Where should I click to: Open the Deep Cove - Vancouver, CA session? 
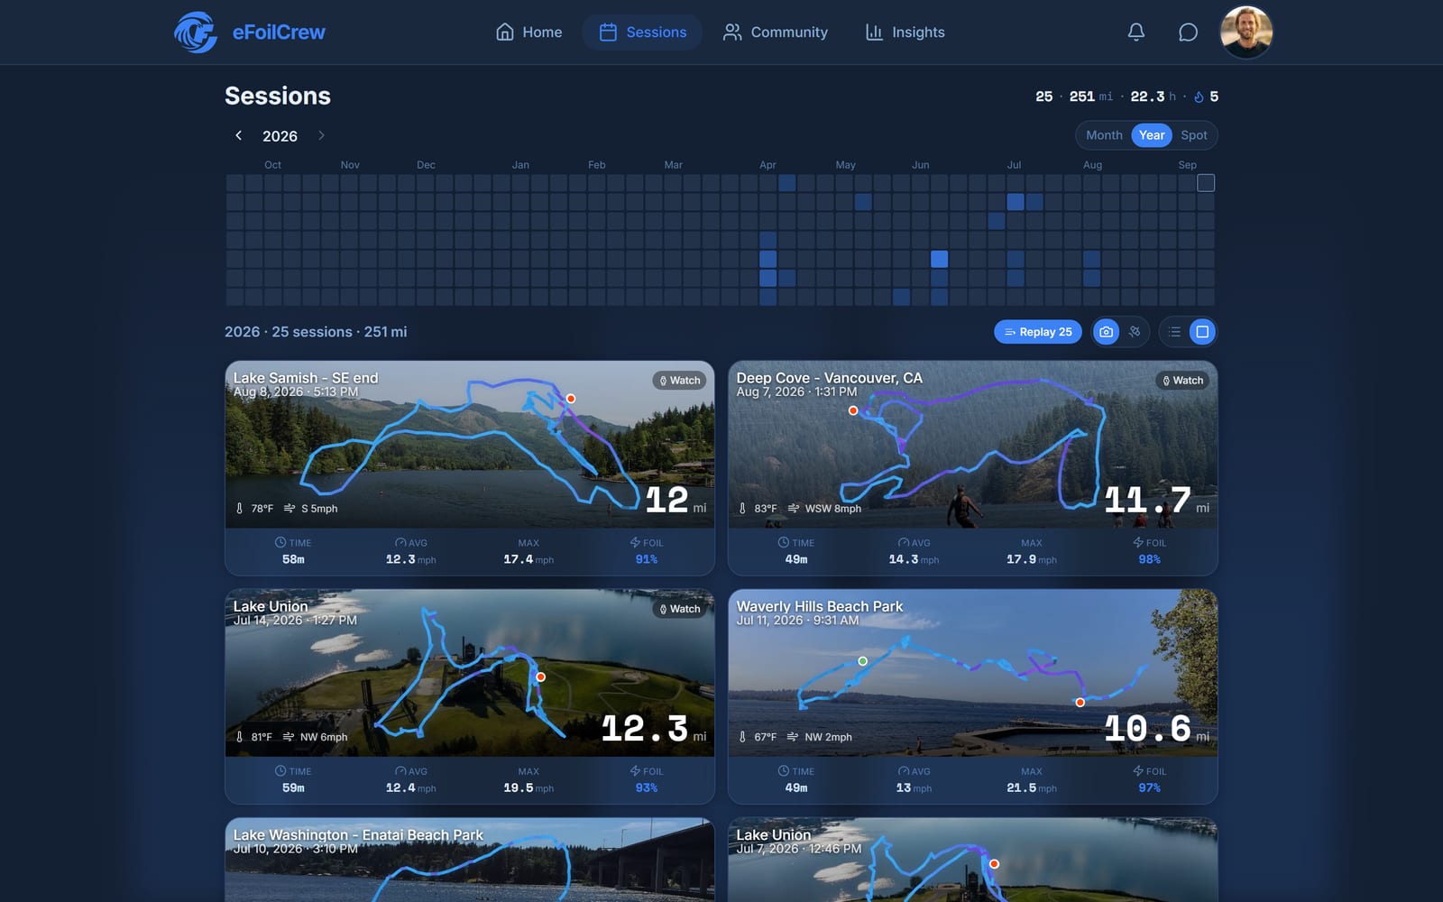tap(829, 378)
